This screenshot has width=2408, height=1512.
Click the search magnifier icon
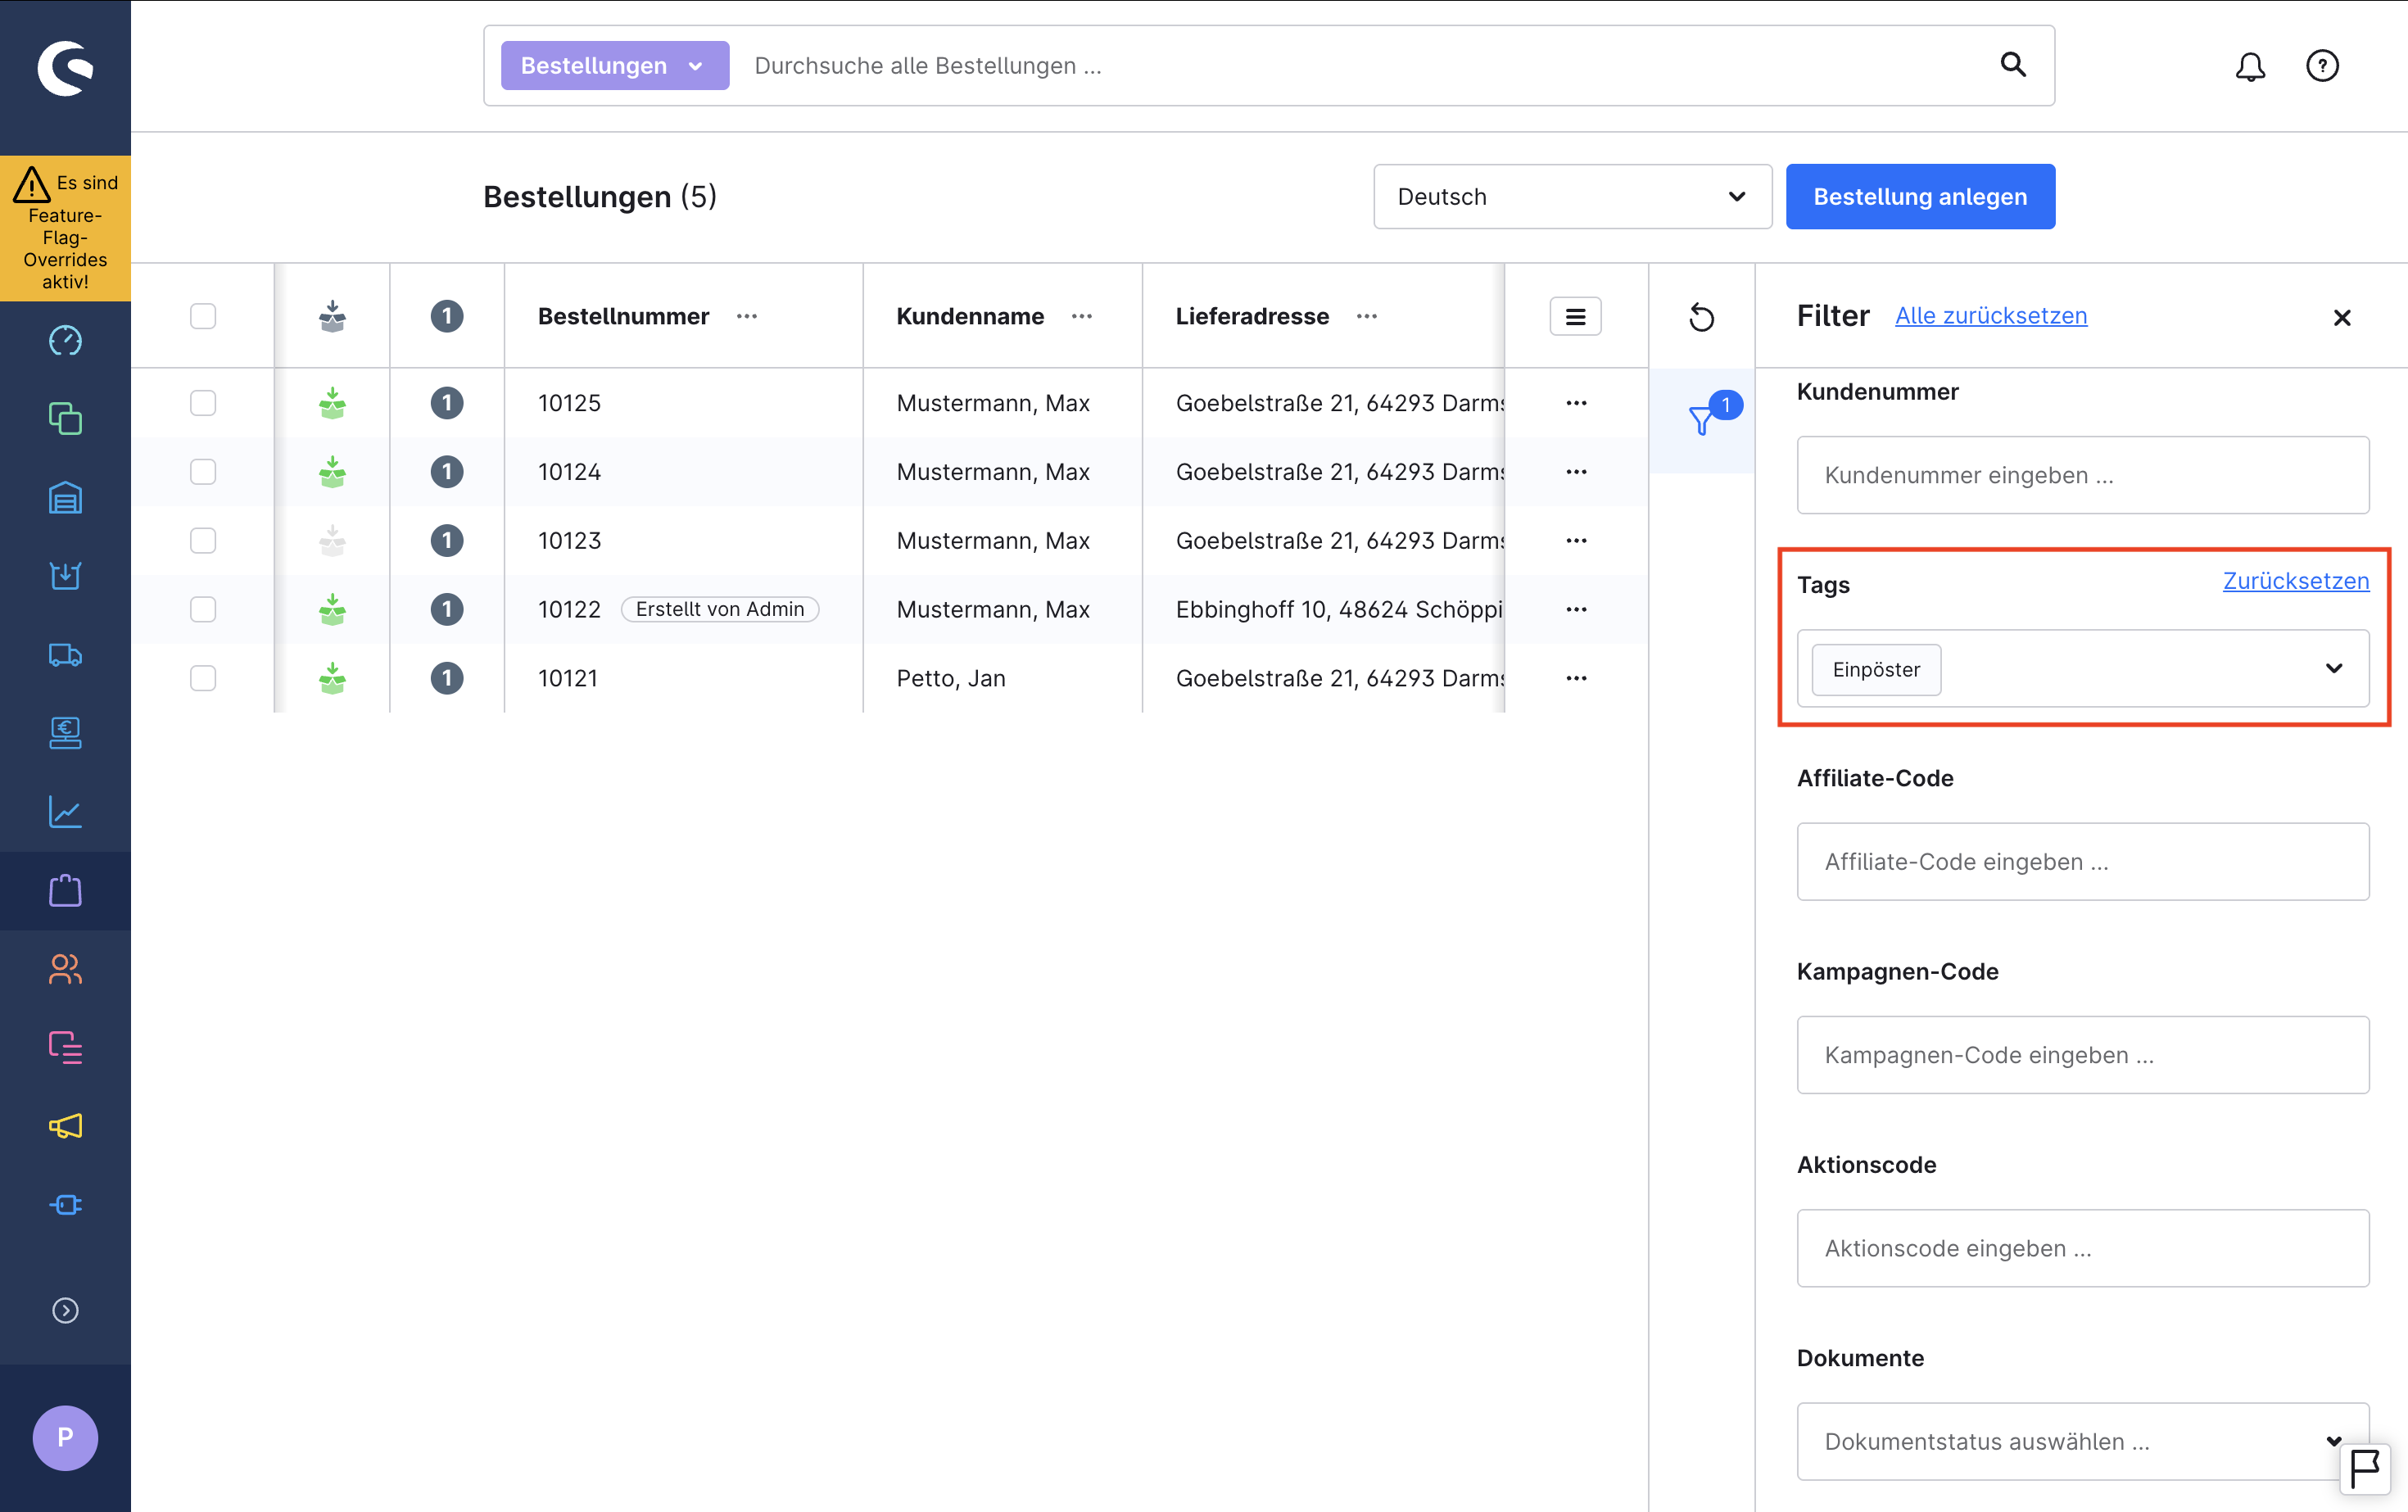click(2012, 65)
